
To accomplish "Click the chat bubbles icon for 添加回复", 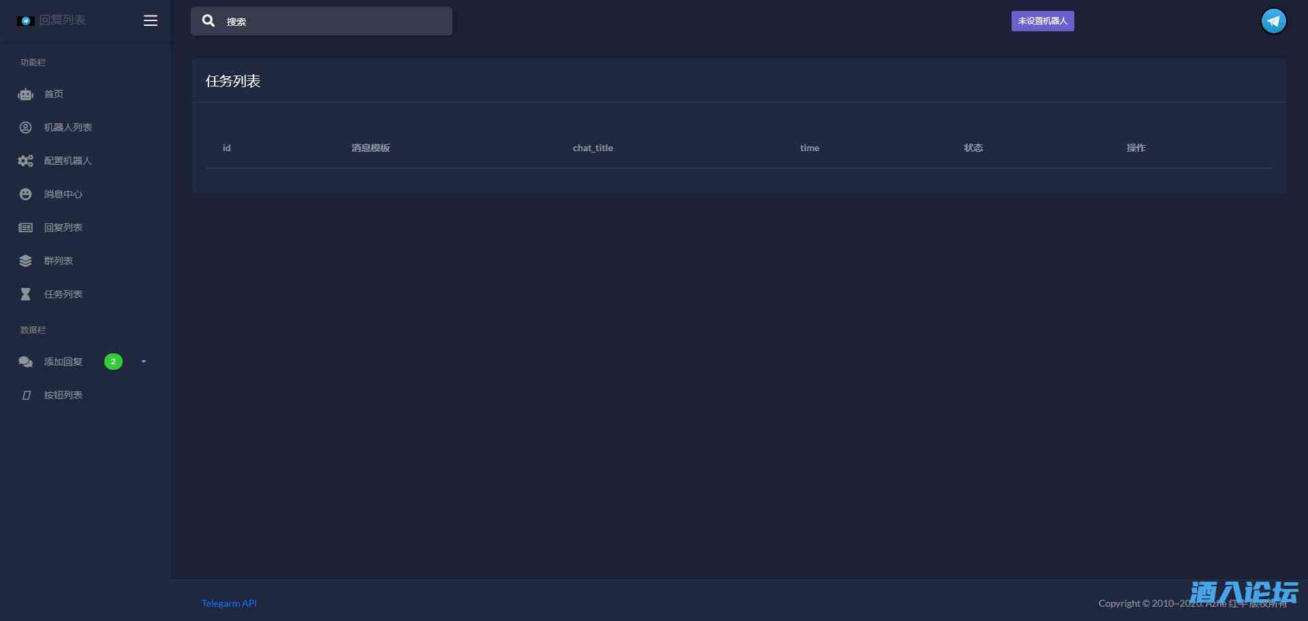I will pos(25,362).
